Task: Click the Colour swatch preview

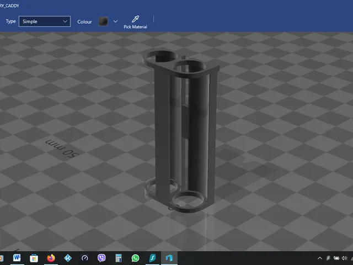Action: point(103,22)
